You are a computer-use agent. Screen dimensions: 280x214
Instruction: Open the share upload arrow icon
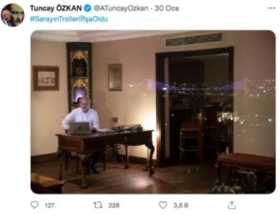click(232, 205)
